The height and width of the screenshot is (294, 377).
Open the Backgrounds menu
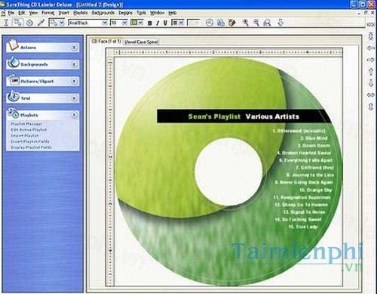coord(103,13)
